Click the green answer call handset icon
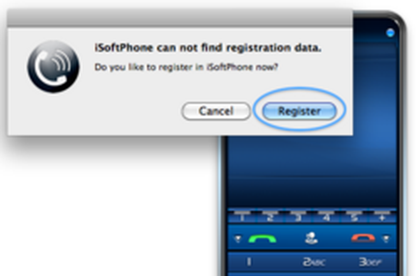Viewport: 418px width, 276px height. click(x=262, y=238)
